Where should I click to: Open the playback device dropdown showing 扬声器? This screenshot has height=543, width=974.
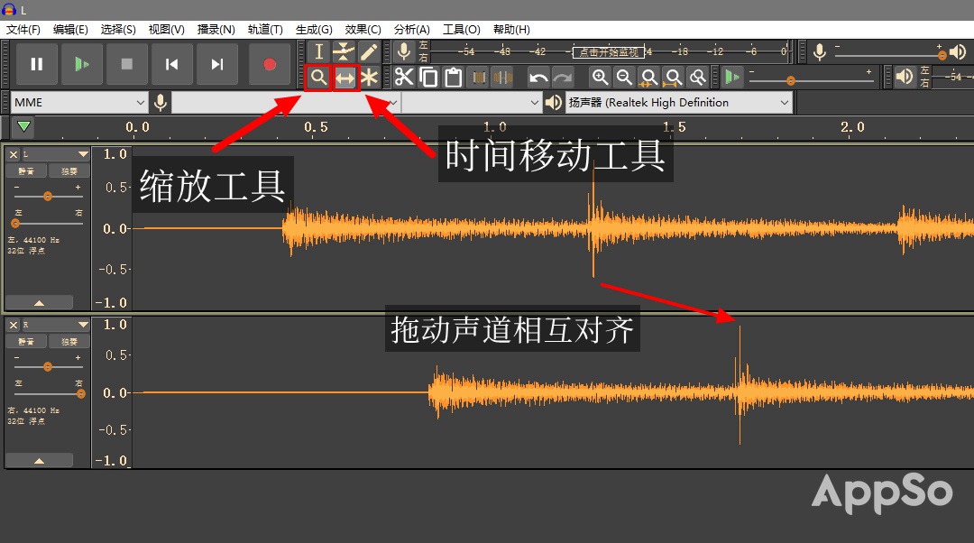point(784,102)
